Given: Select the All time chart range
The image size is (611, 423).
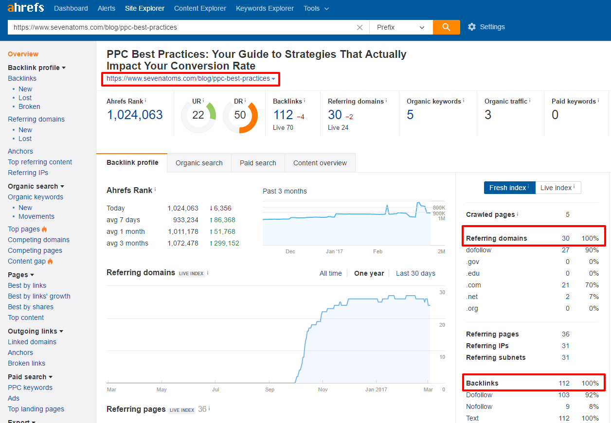Looking at the screenshot, I should (x=331, y=273).
